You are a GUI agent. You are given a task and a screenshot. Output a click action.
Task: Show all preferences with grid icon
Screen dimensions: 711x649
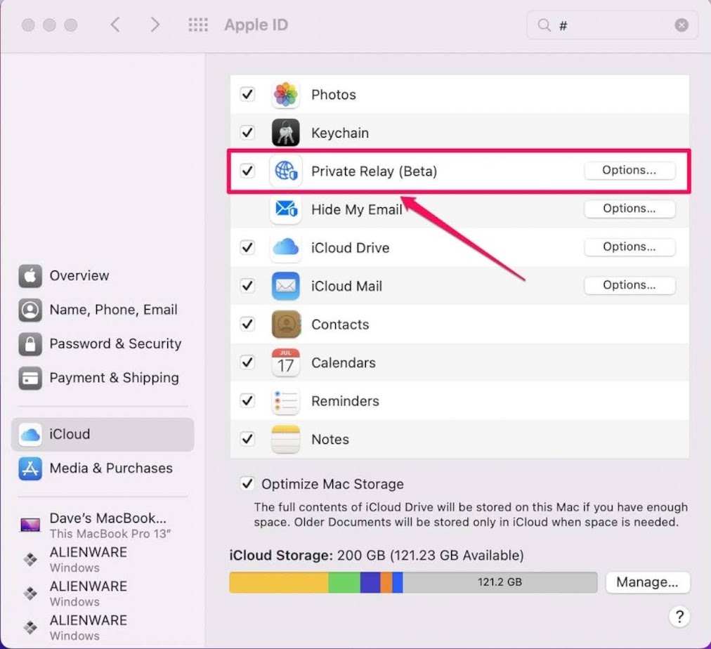[x=198, y=25]
